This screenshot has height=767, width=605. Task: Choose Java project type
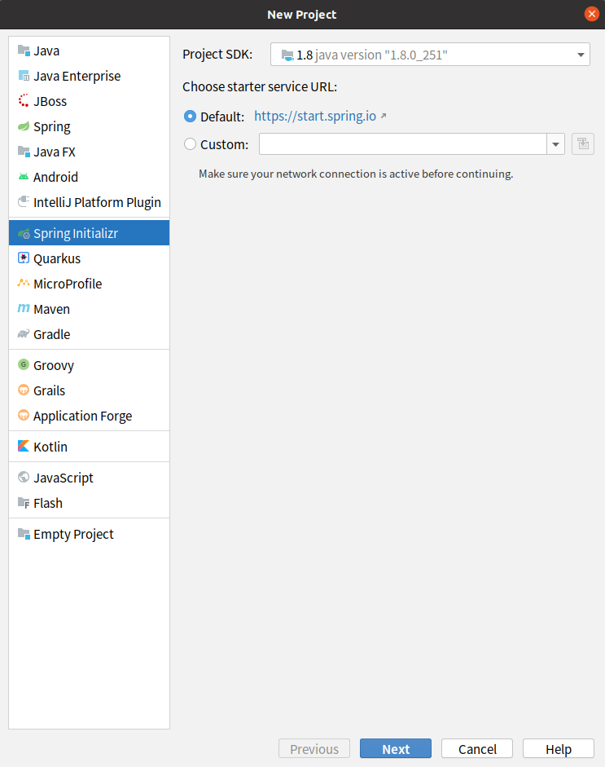coord(89,51)
